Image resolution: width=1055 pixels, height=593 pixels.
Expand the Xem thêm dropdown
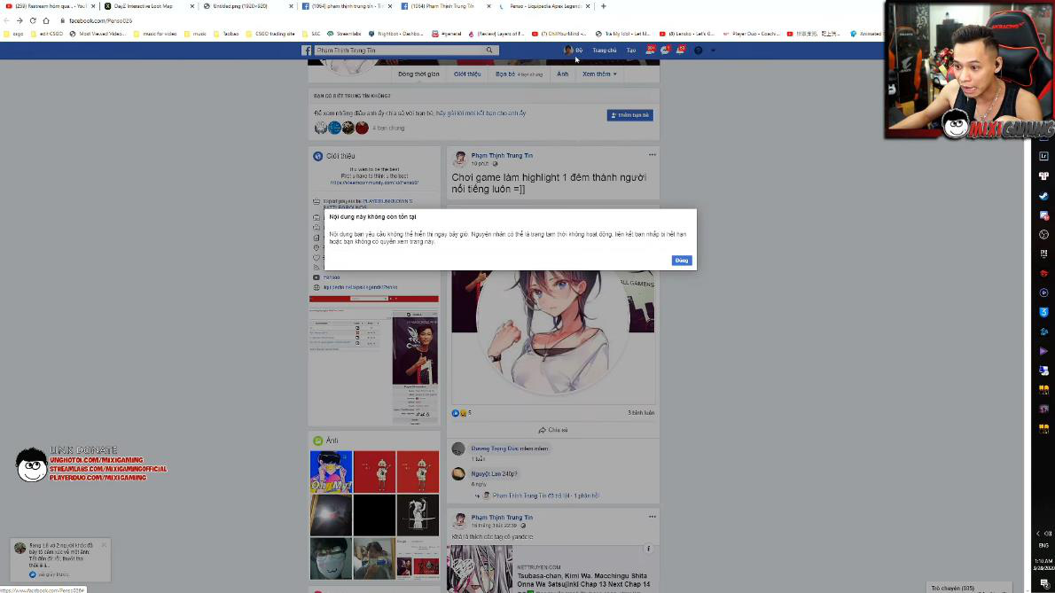(x=599, y=74)
